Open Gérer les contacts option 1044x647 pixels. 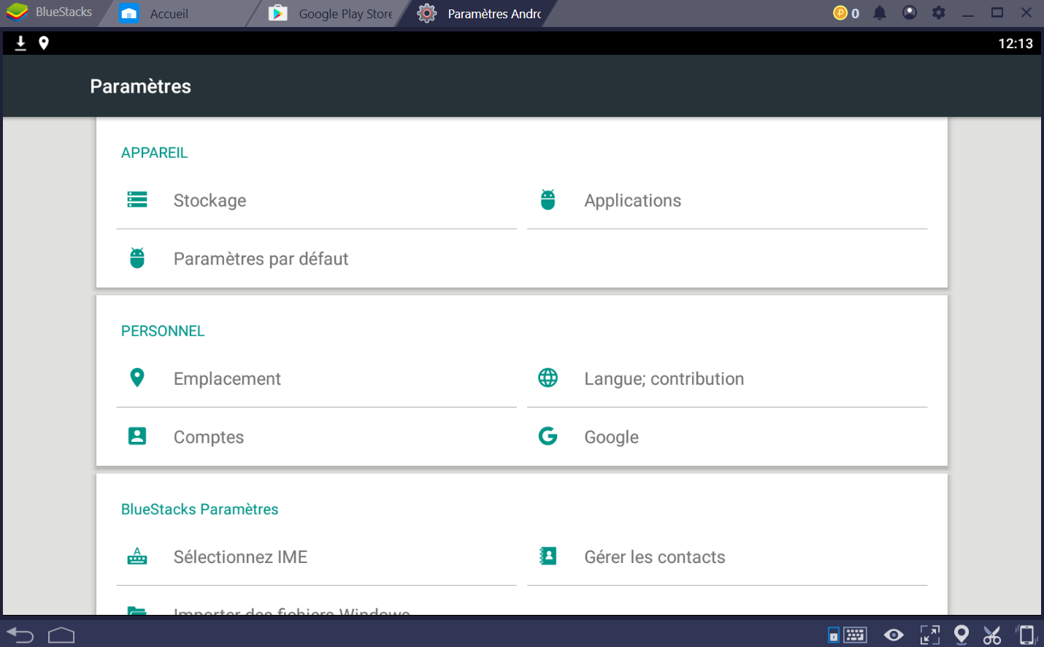click(727, 556)
